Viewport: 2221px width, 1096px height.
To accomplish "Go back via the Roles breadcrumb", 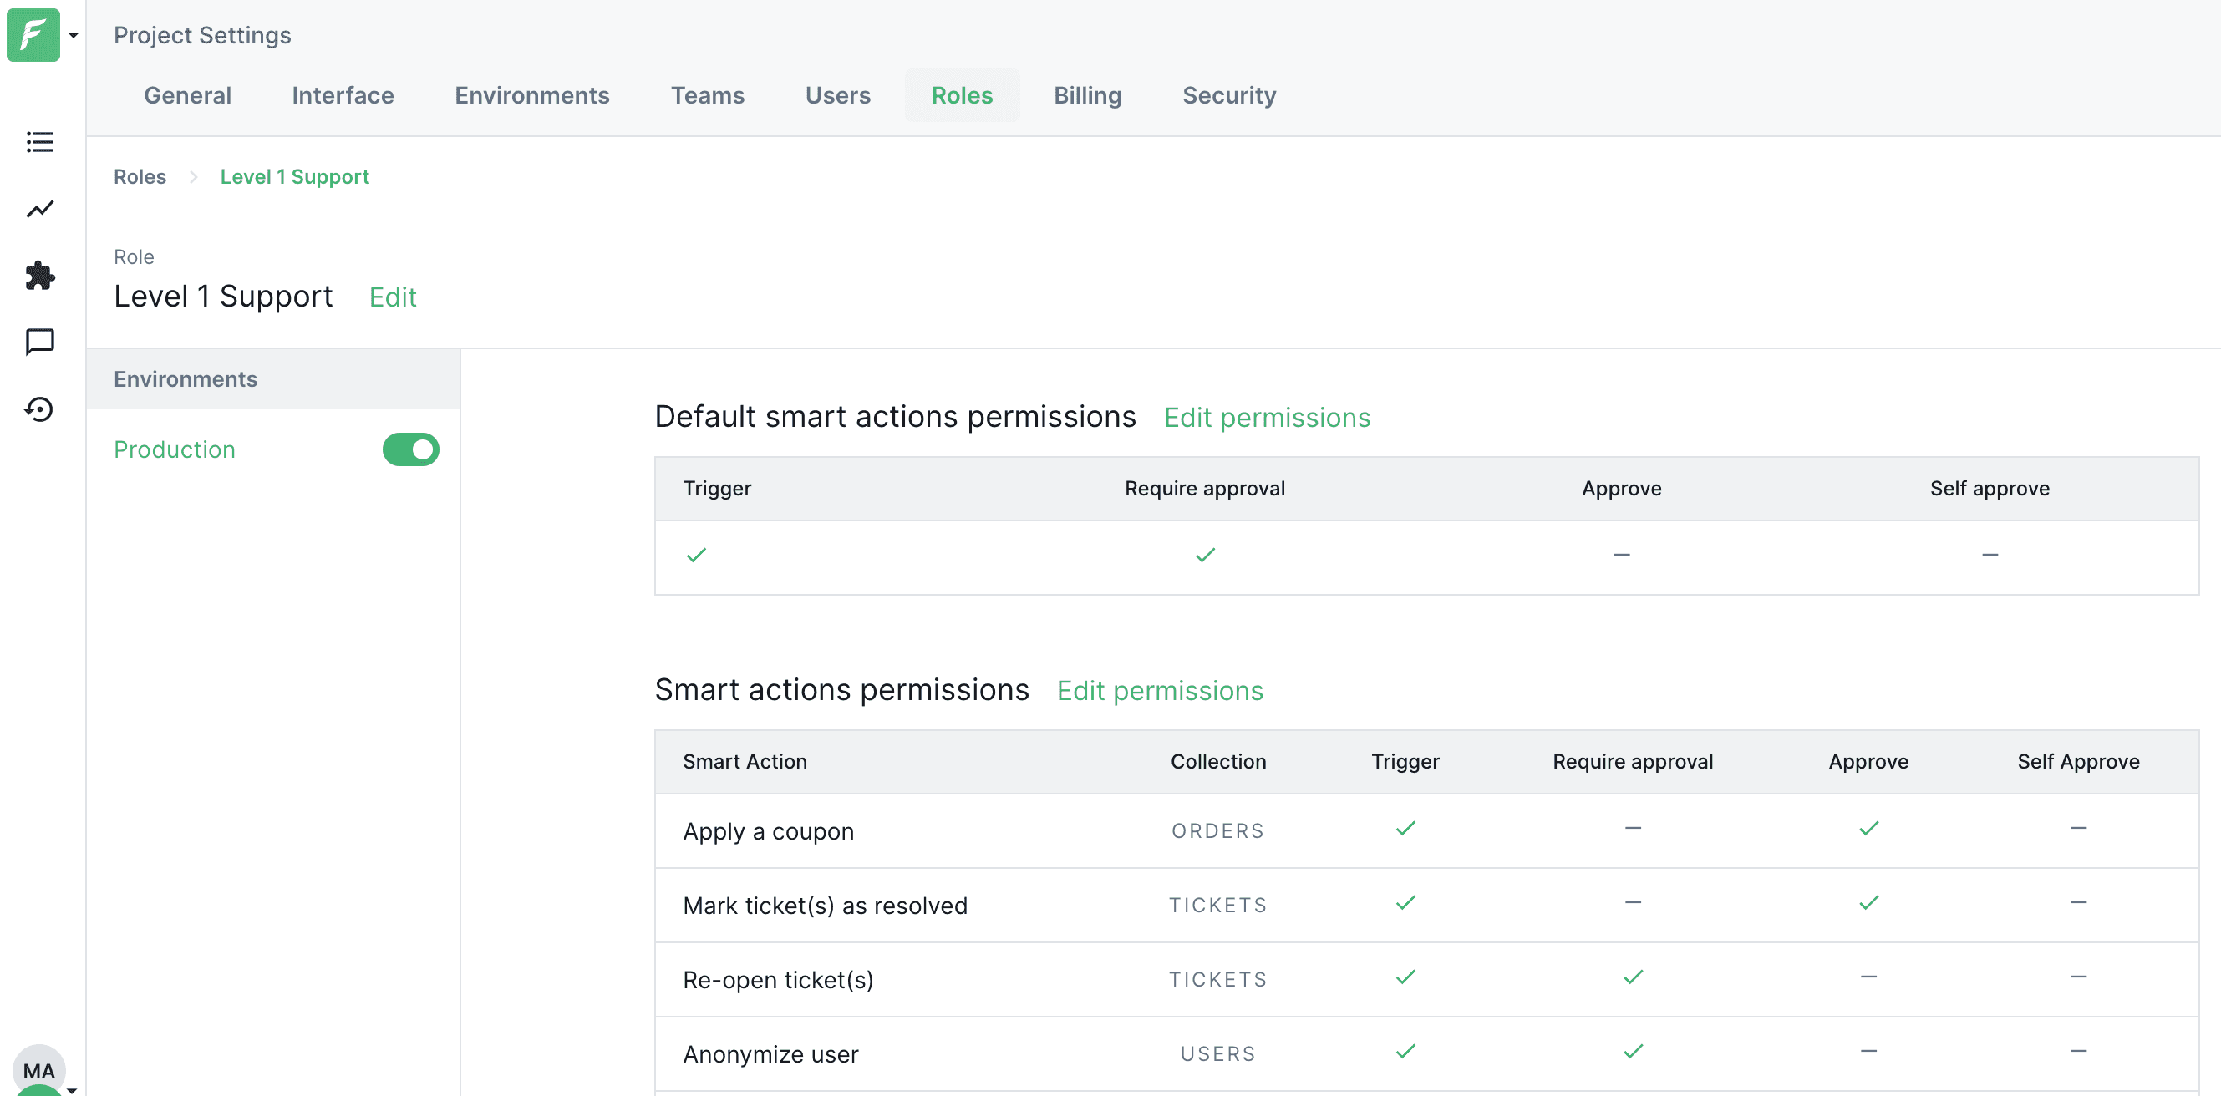I will (140, 176).
